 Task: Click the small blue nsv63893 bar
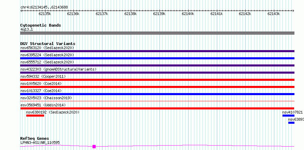pyautogui.click(x=291, y=123)
